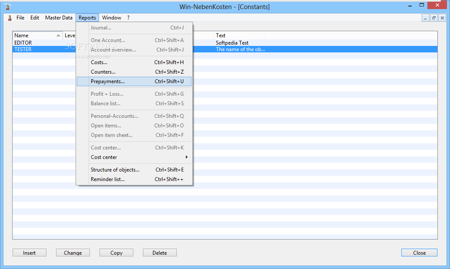This screenshot has width=450, height=269.
Task: Select Prepayments... report entry
Action: (134, 81)
